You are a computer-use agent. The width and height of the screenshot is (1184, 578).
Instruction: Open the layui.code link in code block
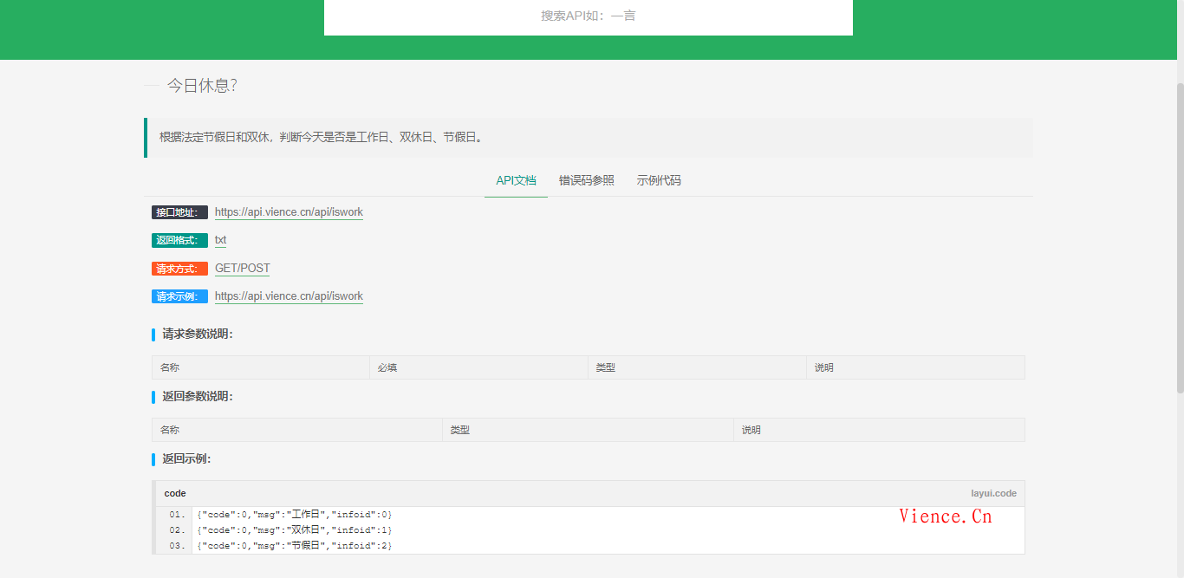tap(993, 494)
